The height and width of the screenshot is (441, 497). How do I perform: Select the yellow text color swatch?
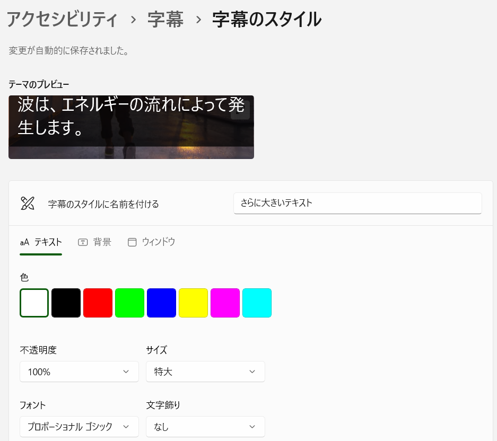coord(193,303)
